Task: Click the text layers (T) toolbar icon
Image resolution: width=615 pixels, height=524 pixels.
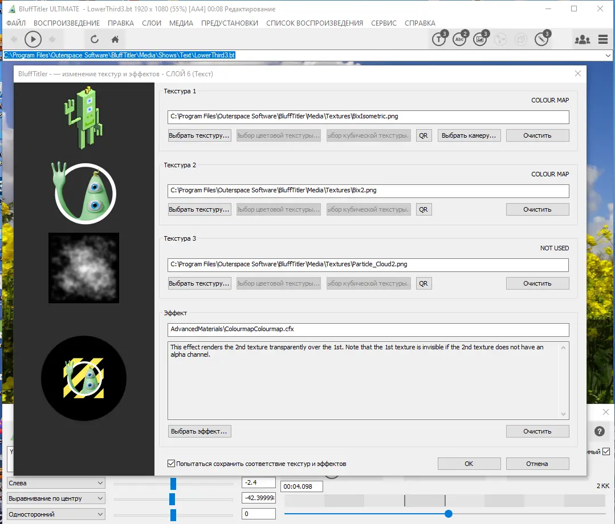Action: [x=439, y=39]
